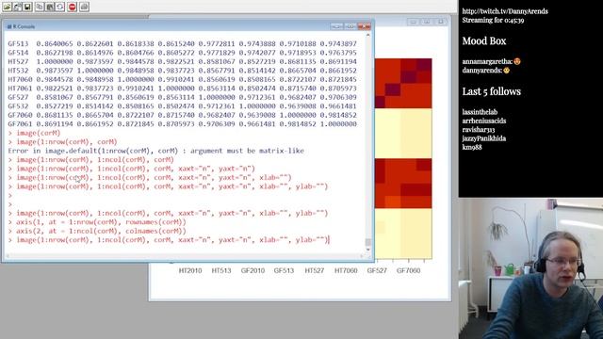Click the HT2010 axis label on the plot

(x=190, y=270)
